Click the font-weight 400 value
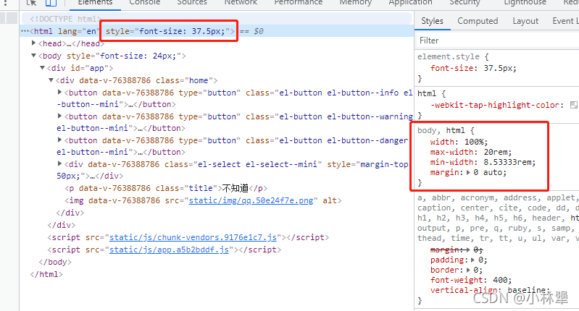 (x=499, y=280)
